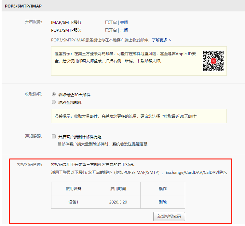This screenshot has height=226, width=245.
Task: Enable 开启客户端删除邮件提醒 checkbox
Action: point(54,136)
